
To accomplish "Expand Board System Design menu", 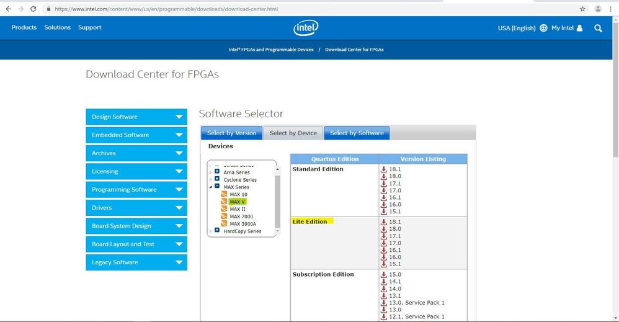I will [136, 226].
